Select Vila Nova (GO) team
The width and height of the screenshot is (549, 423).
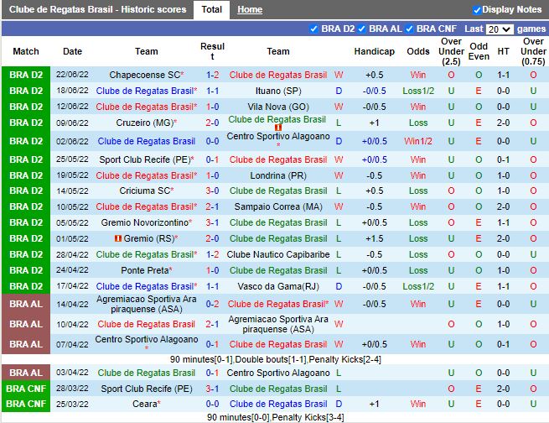(278, 107)
